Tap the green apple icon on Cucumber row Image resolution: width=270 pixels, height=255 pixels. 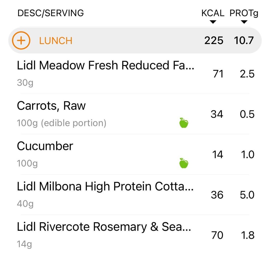(184, 163)
